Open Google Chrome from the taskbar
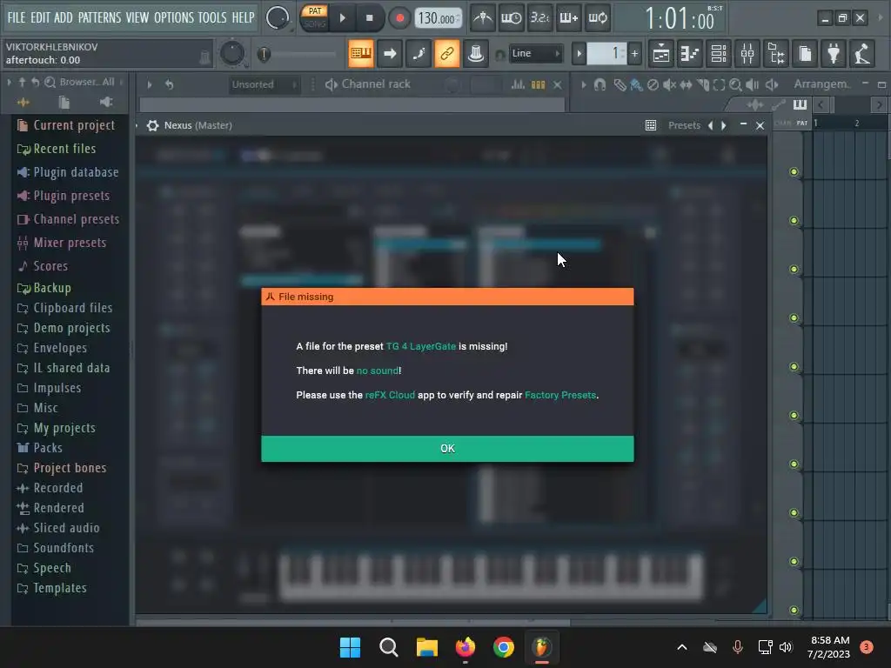This screenshot has width=891, height=668. click(x=504, y=647)
